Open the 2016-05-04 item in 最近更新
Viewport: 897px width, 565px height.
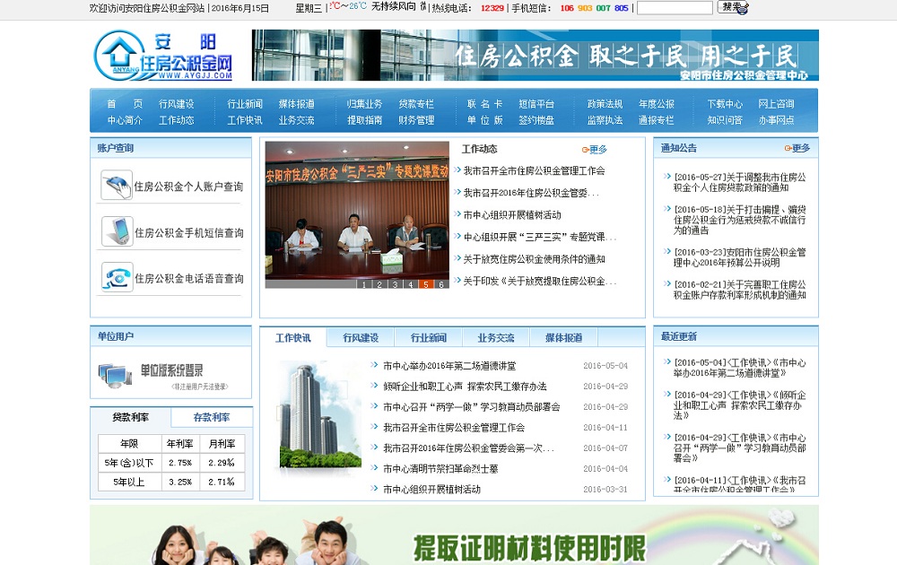[739, 368]
